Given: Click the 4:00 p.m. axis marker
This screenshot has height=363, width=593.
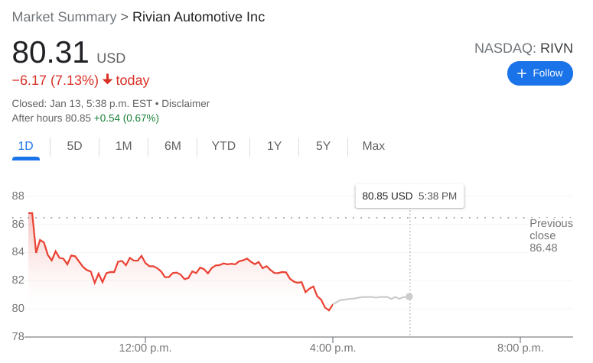Looking at the screenshot, I should point(333,348).
